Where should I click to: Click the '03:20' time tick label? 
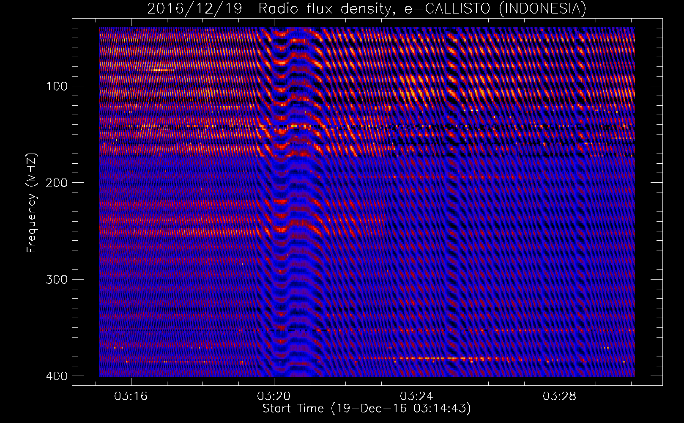(274, 396)
